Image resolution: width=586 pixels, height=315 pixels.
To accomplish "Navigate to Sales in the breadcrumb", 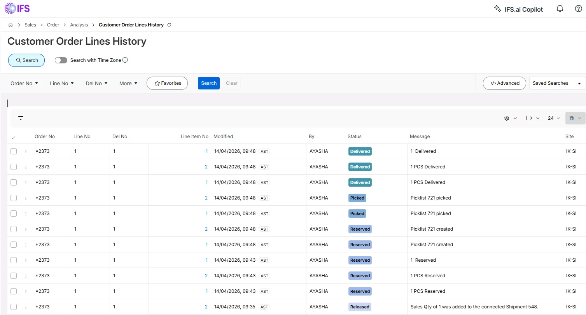I will [x=30, y=25].
